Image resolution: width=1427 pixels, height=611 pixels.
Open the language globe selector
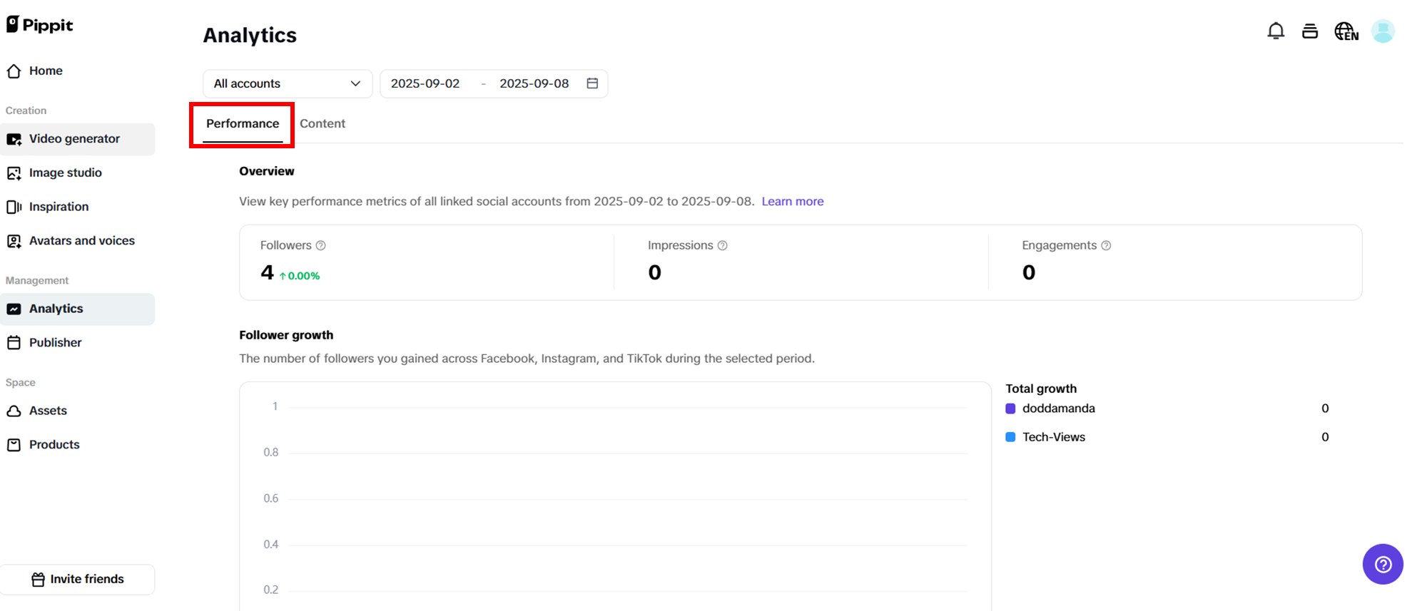[1346, 31]
